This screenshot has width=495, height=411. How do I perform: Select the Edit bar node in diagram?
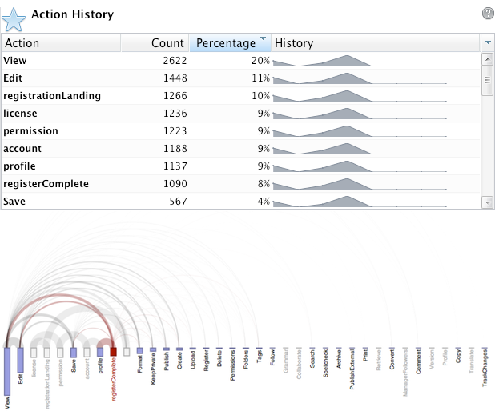[20, 360]
